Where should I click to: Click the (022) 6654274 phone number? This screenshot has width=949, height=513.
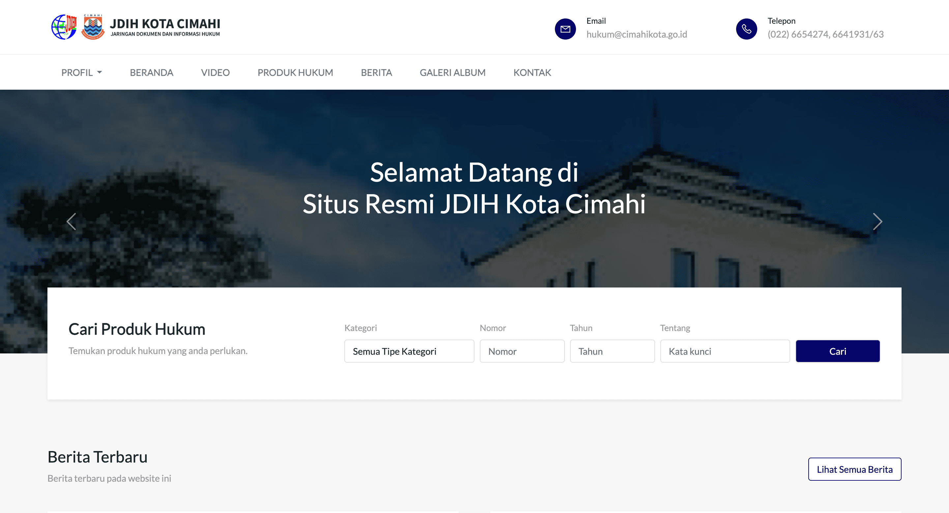point(825,34)
